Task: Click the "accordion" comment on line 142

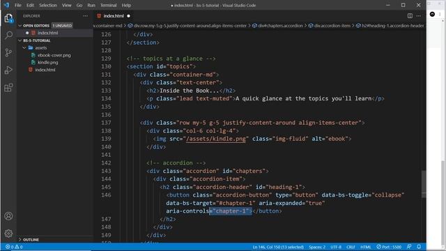Action: (x=176, y=163)
